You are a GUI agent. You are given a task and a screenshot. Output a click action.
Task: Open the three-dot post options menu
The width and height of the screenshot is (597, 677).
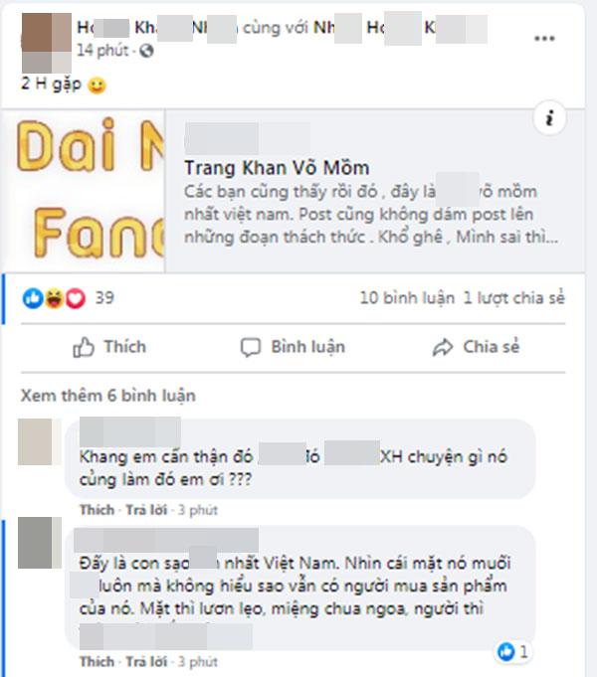(544, 39)
